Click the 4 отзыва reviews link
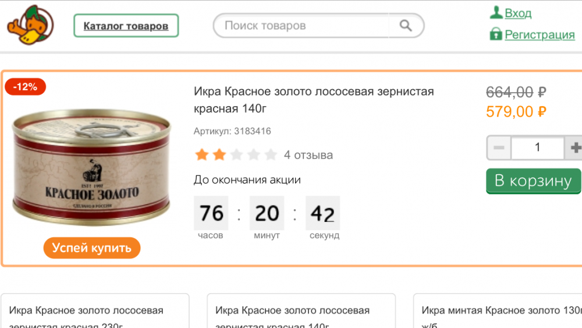The height and width of the screenshot is (328, 582). 308,155
